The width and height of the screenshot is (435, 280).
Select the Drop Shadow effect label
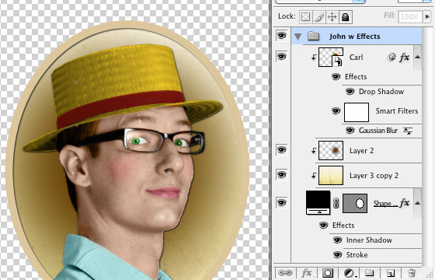pyautogui.click(x=381, y=92)
